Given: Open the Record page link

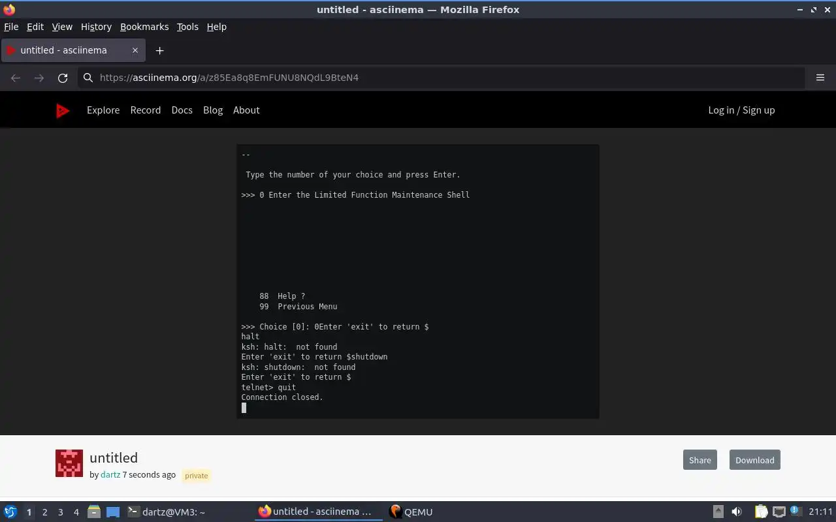Looking at the screenshot, I should [146, 110].
